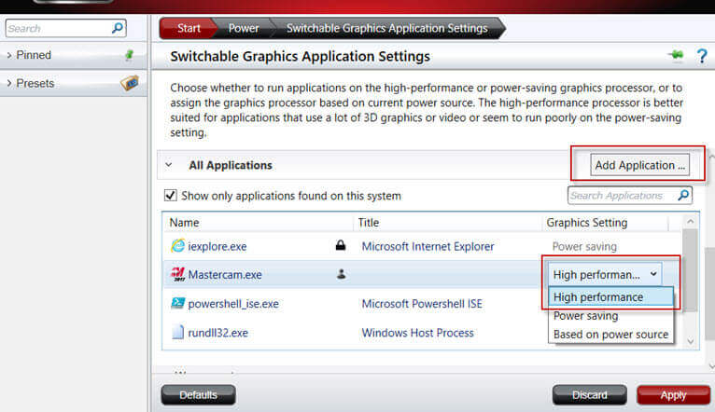The image size is (715, 412).
Task: Uncheck Show only applications found on this system
Action: coord(170,196)
